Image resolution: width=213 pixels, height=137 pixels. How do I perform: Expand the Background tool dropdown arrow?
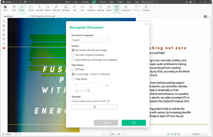[126, 12]
